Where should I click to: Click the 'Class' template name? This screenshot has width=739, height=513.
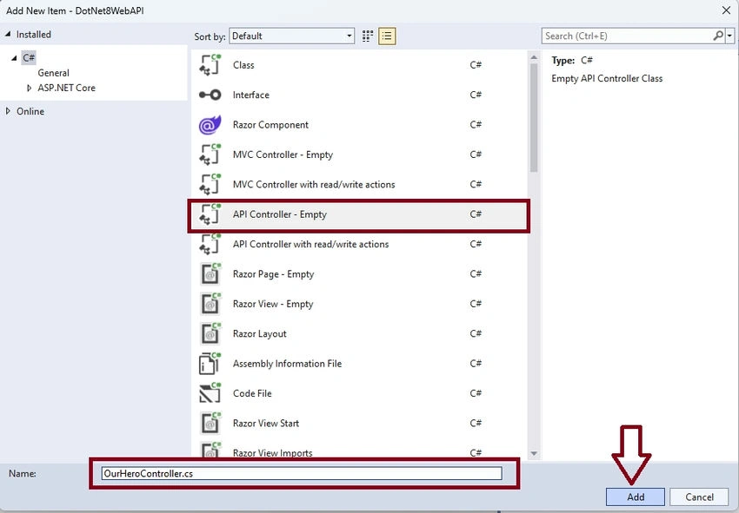pos(243,65)
